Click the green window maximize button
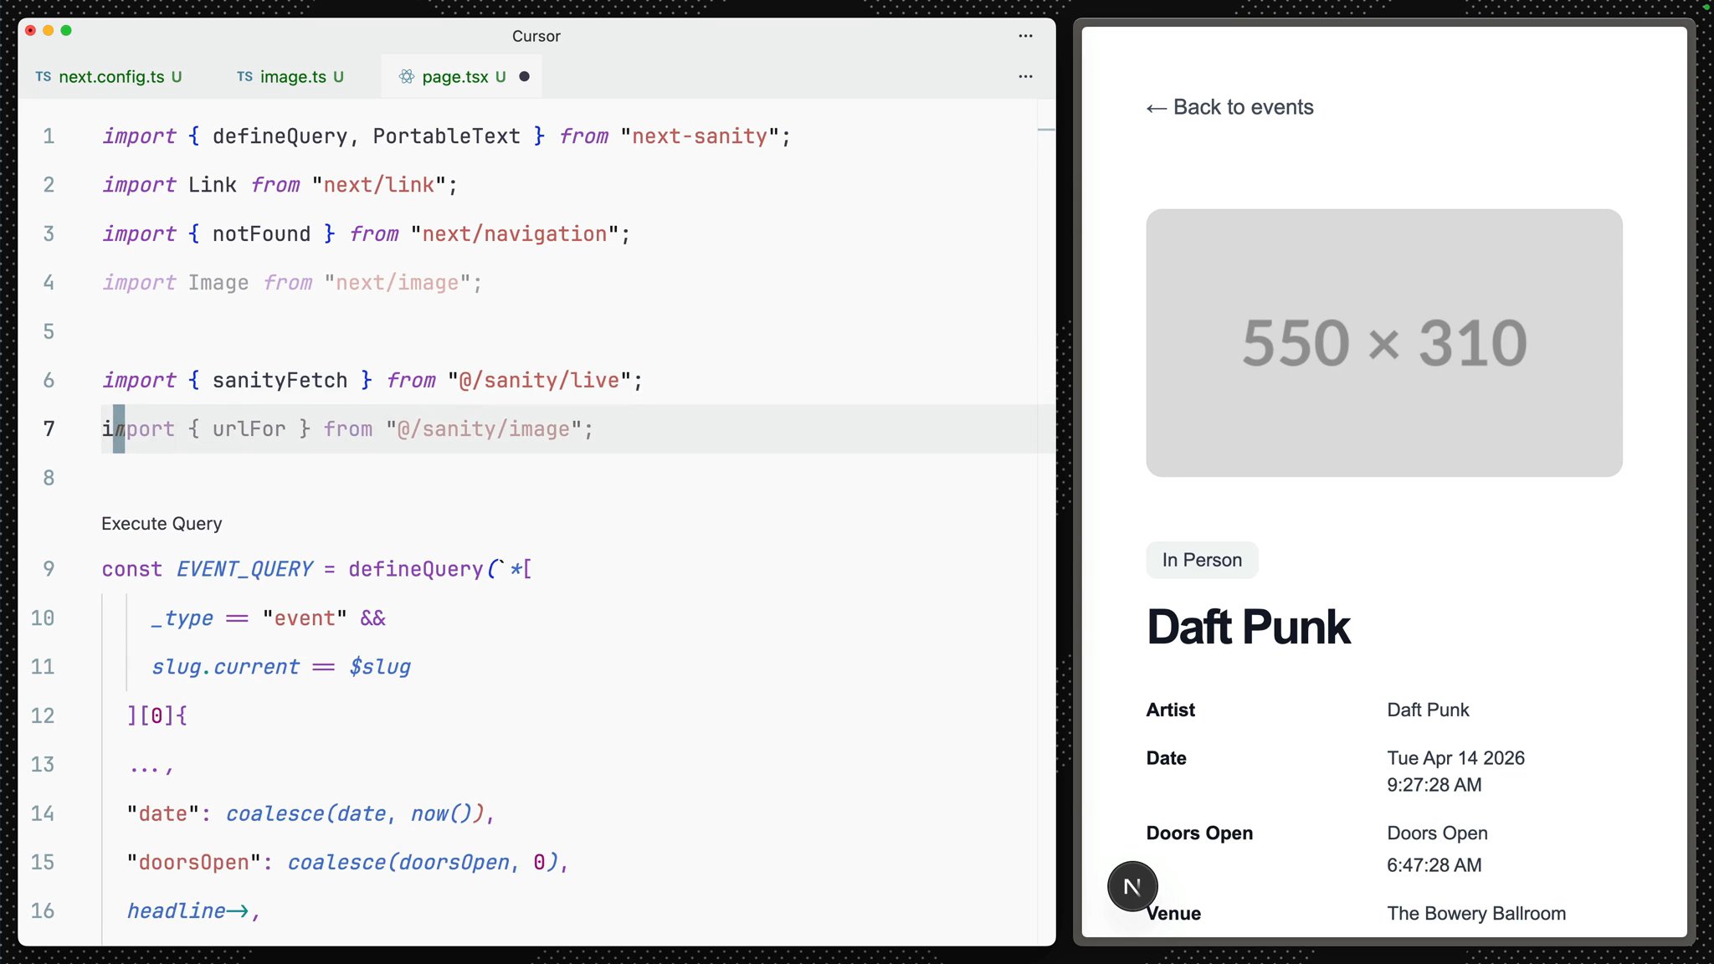 [x=66, y=30]
